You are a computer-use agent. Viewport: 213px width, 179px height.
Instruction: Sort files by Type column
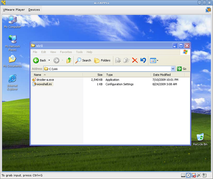point(127,75)
